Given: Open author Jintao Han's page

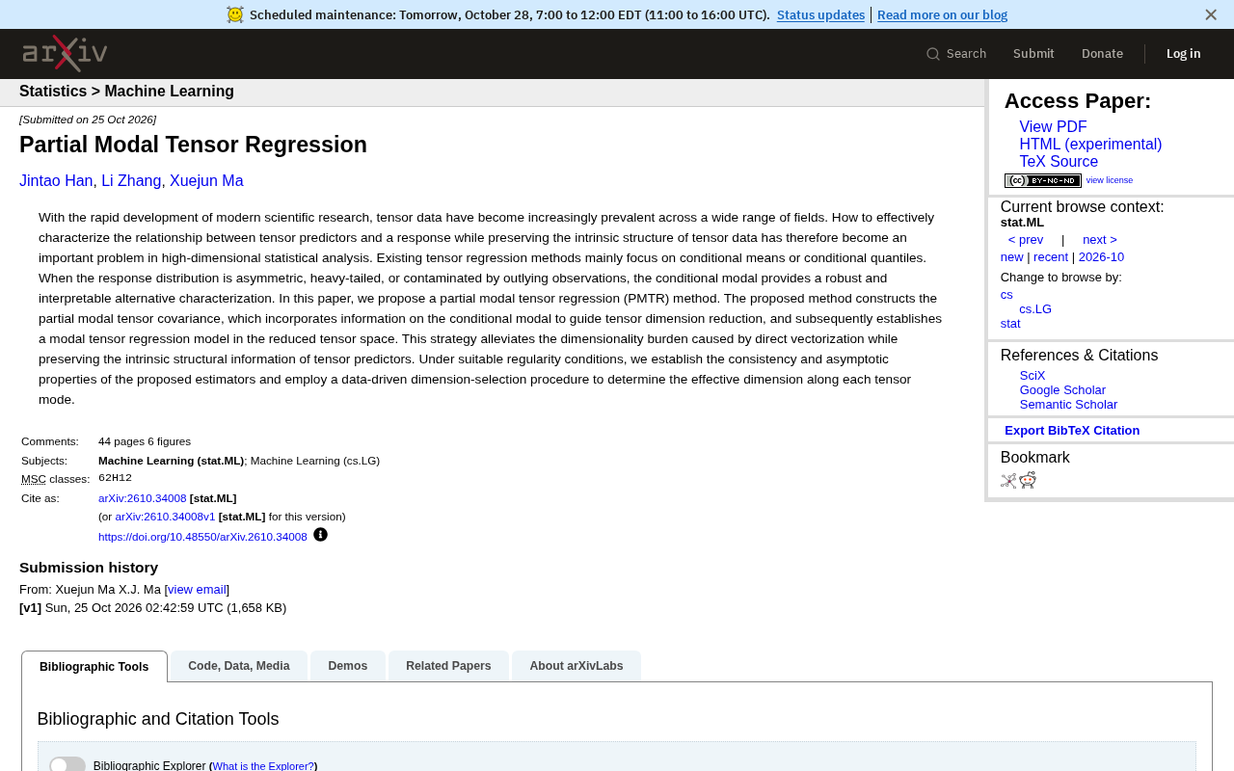Looking at the screenshot, I should tap(56, 181).
